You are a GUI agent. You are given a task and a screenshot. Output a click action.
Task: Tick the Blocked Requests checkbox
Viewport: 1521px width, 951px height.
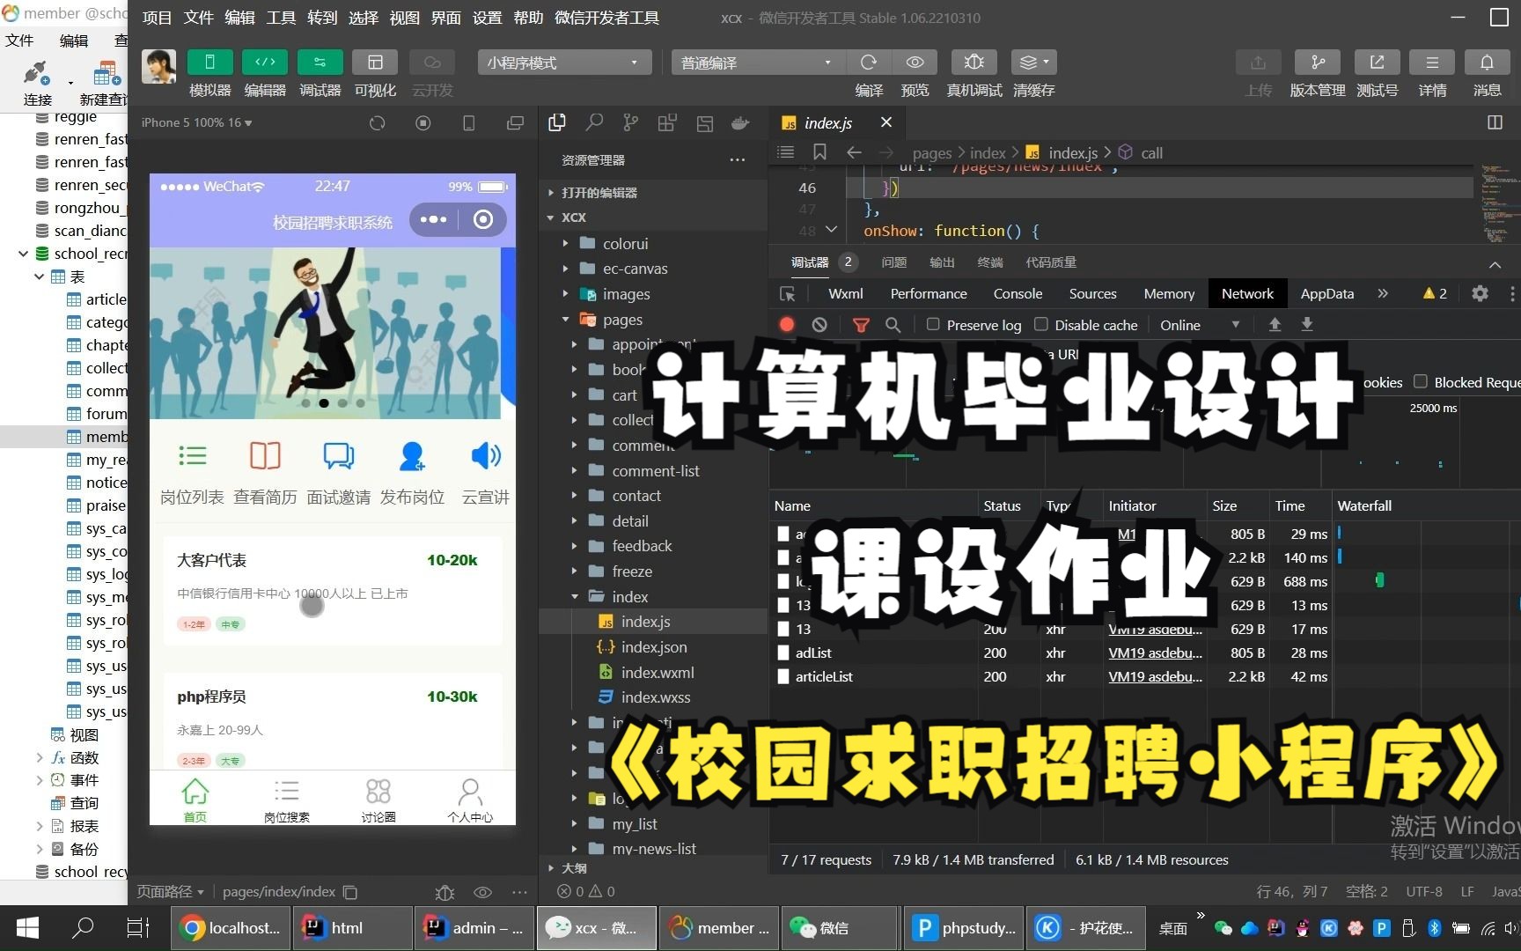pyautogui.click(x=1420, y=381)
